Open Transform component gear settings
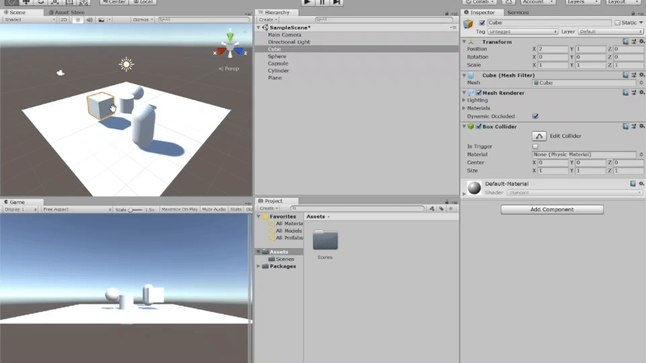Screen dimensions: 646x363 (641, 42)
